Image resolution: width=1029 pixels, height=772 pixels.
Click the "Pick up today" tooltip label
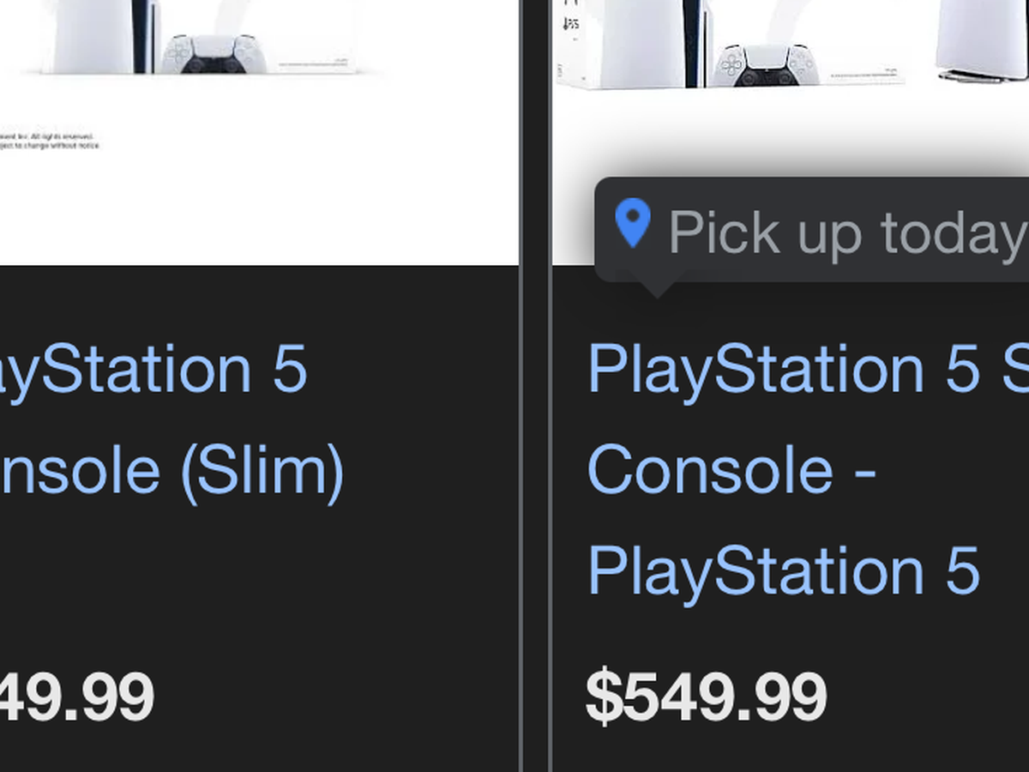845,232
